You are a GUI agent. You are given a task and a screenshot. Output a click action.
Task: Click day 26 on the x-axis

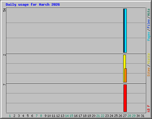pyautogui.click(x=120, y=116)
